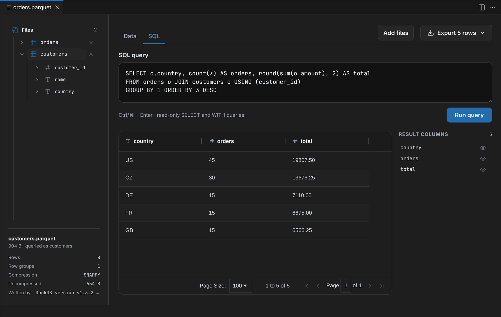
Task: Go to the next results page
Action: 370,286
